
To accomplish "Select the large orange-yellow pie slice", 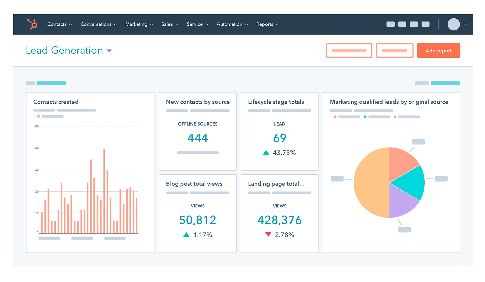I will point(370,183).
